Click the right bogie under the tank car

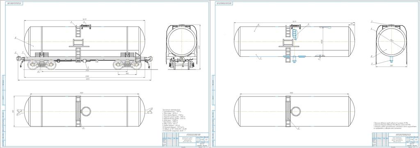tap(127, 65)
